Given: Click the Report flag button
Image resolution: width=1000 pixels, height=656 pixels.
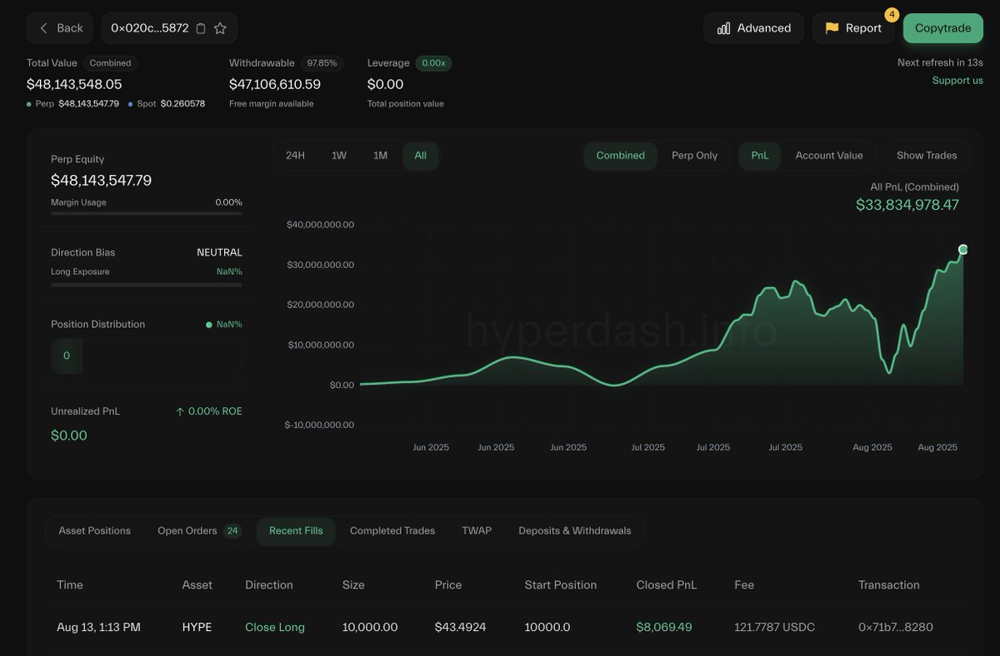Looking at the screenshot, I should click(852, 28).
